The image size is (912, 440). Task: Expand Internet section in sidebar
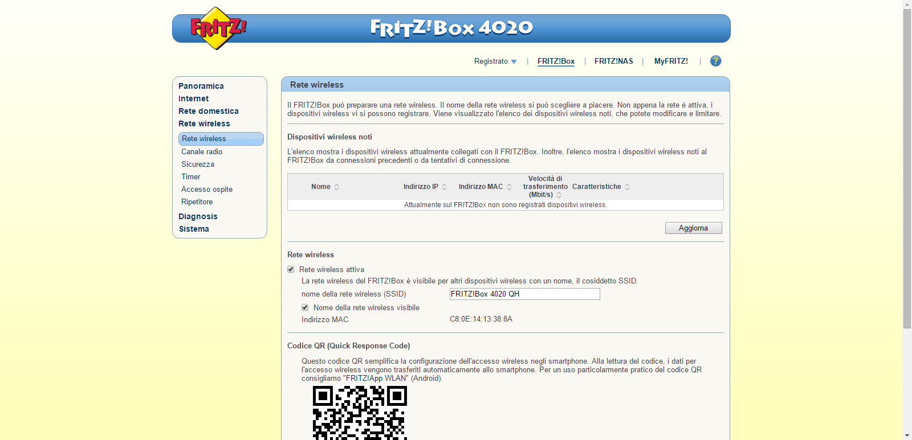click(193, 98)
